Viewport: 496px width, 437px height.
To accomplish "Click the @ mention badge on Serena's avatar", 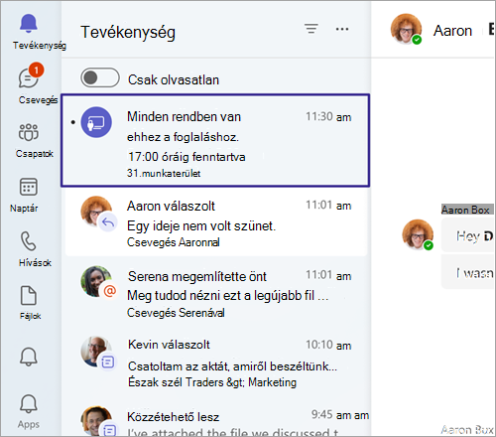I will point(109,291).
